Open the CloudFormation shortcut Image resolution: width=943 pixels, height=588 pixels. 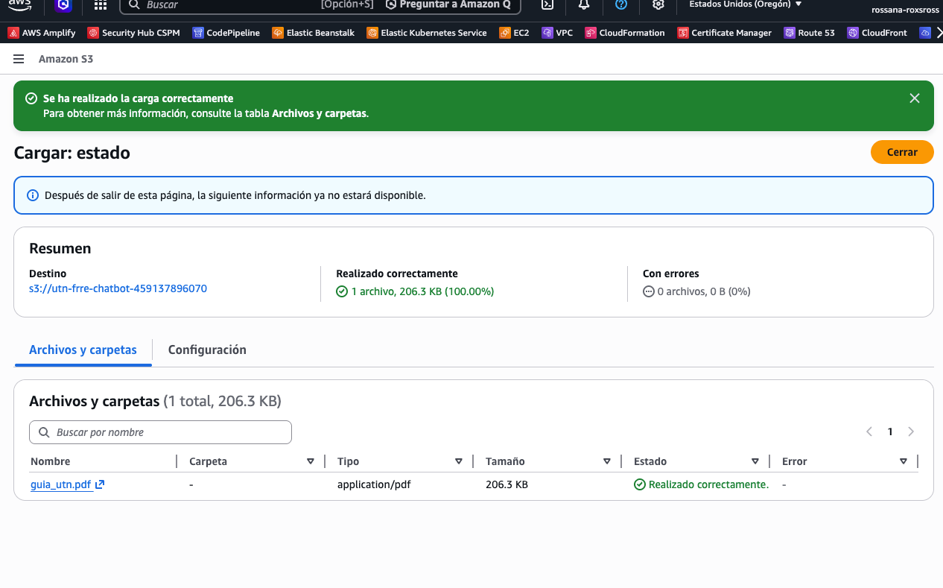tap(624, 33)
